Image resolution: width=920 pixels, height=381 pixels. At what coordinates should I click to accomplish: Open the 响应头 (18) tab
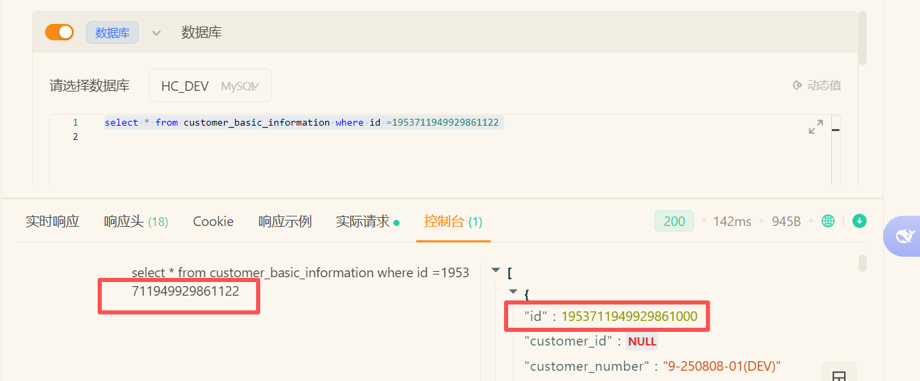click(136, 221)
